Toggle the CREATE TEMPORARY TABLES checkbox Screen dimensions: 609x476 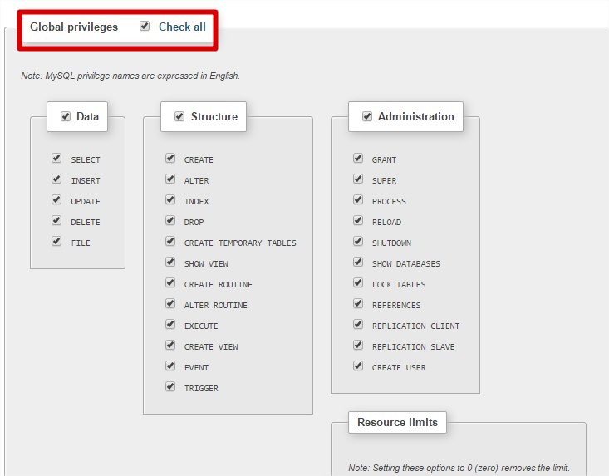tap(170, 241)
